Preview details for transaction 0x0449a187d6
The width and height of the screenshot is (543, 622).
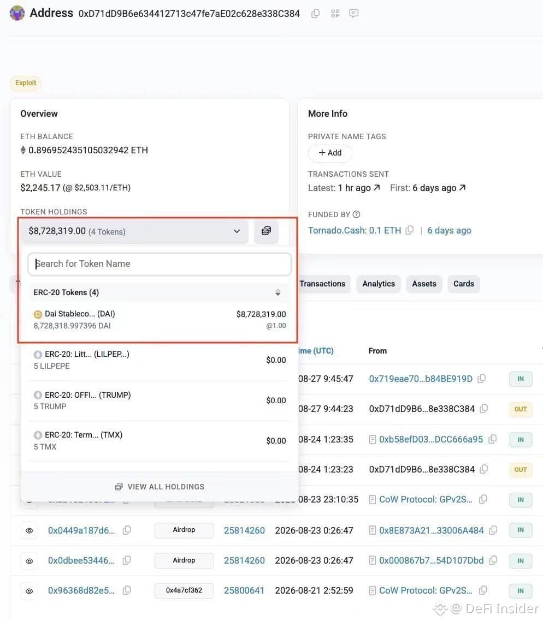click(29, 530)
